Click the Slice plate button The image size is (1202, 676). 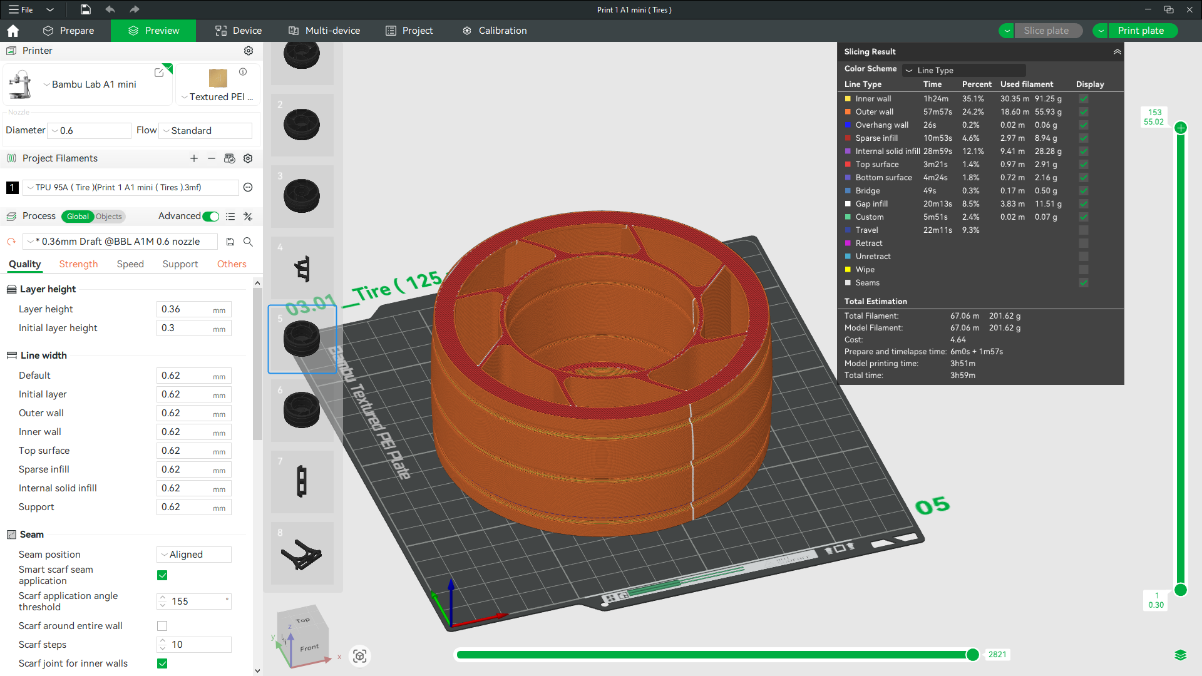(1047, 31)
